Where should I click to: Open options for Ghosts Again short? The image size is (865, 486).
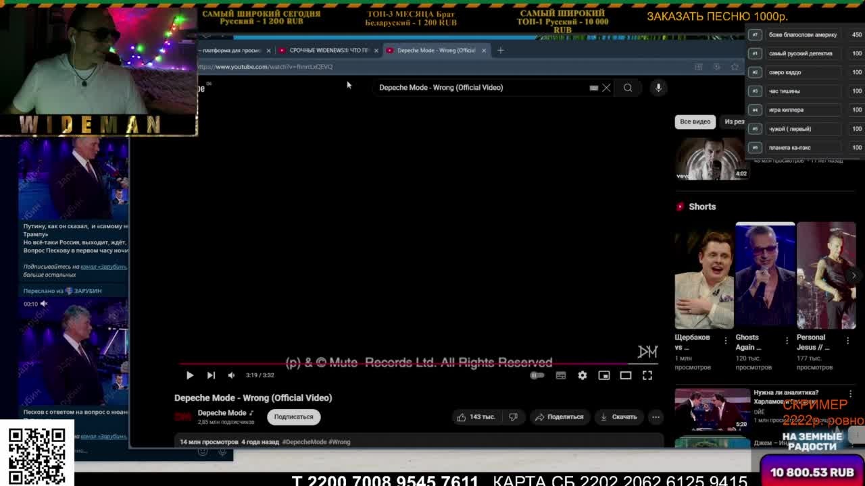pyautogui.click(x=787, y=341)
